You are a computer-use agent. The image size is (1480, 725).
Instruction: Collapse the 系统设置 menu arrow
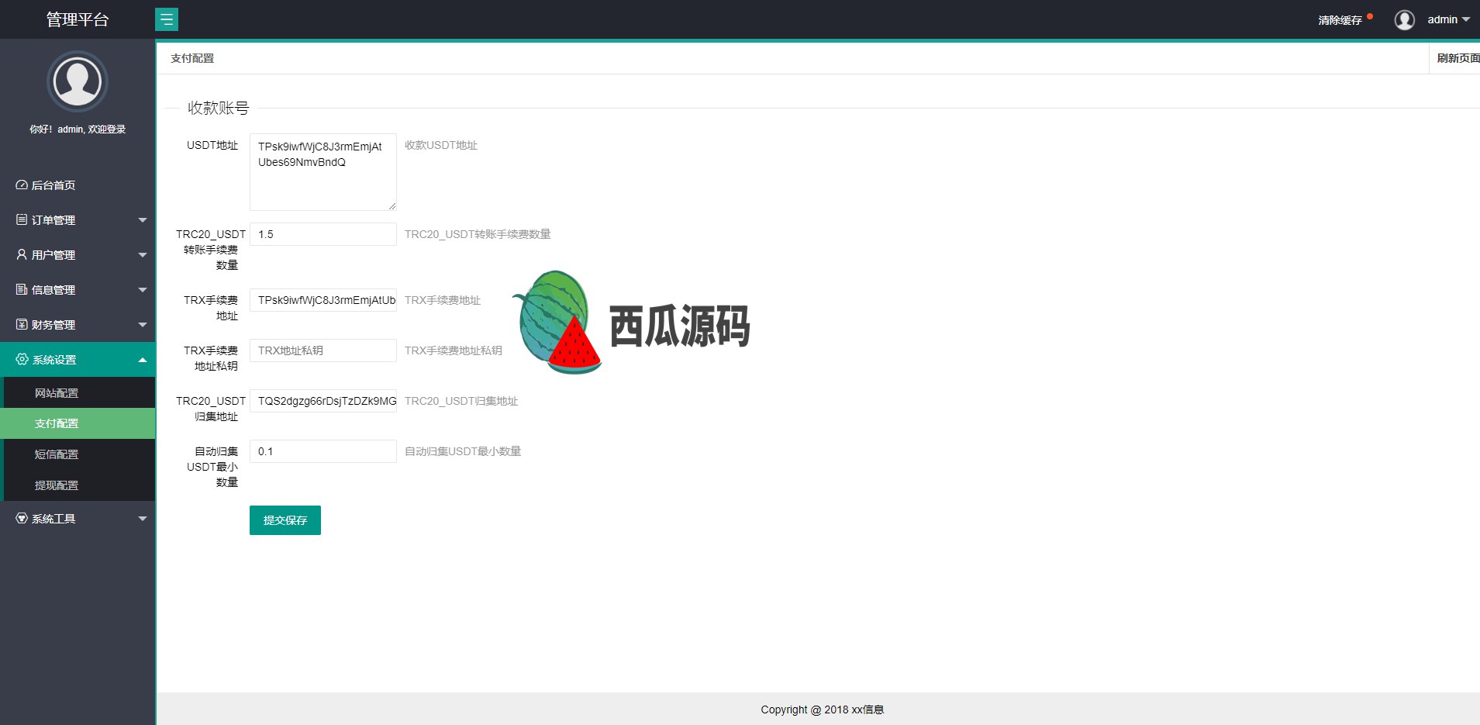pyautogui.click(x=143, y=360)
